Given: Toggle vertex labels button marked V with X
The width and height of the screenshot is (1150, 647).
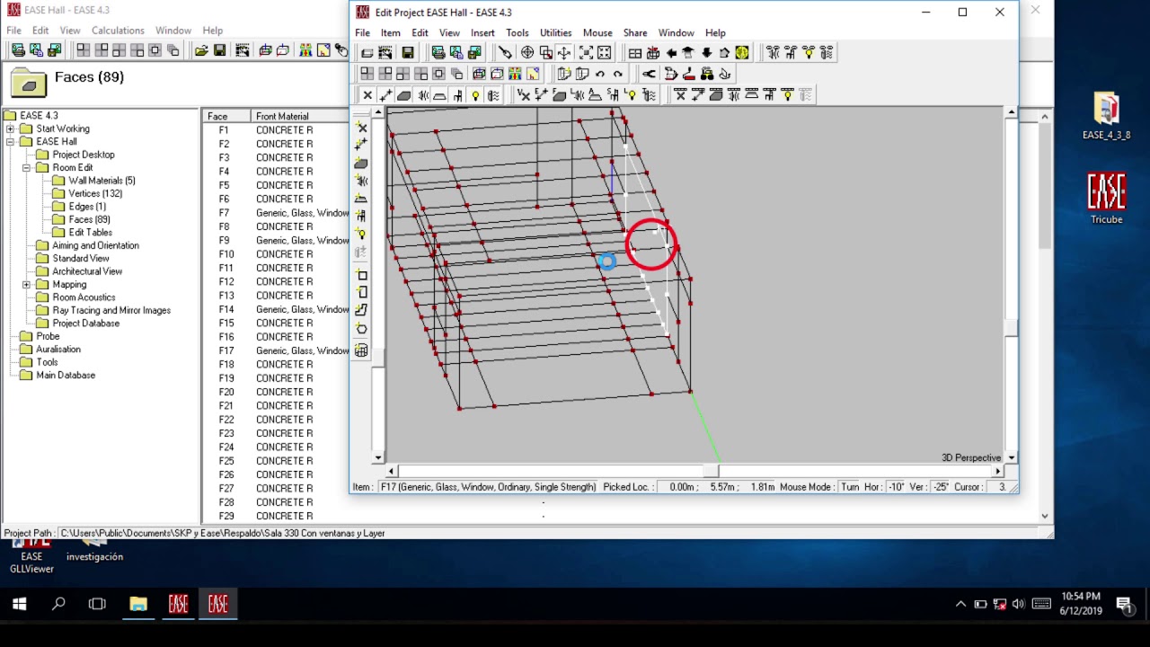Looking at the screenshot, I should point(524,95).
